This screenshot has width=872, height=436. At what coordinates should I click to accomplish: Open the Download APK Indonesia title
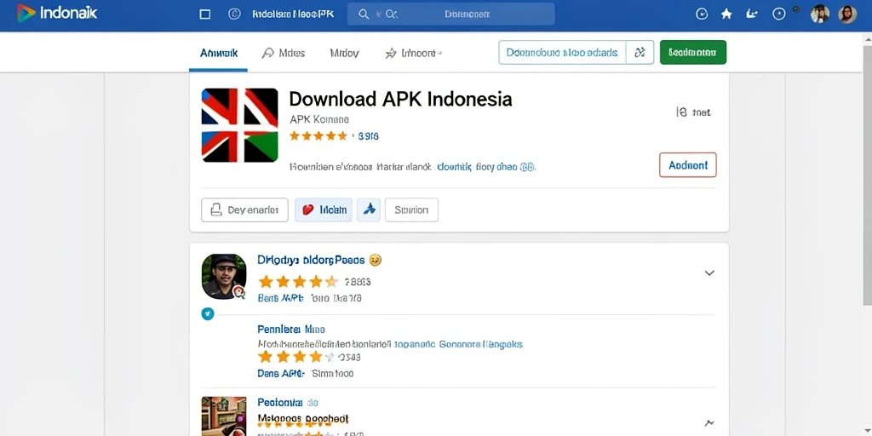pyautogui.click(x=400, y=99)
